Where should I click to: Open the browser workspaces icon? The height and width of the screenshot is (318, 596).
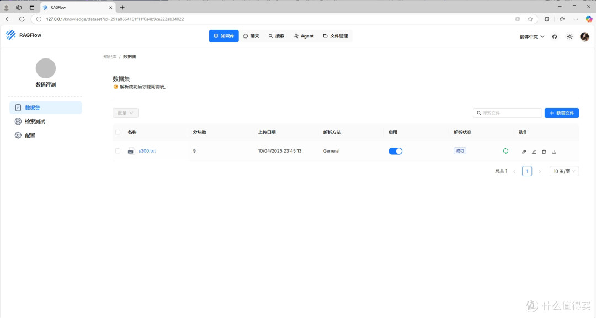[19, 7]
